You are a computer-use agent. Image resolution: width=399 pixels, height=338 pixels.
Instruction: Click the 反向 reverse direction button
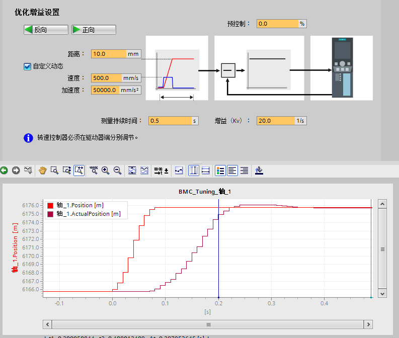[x=46, y=30]
